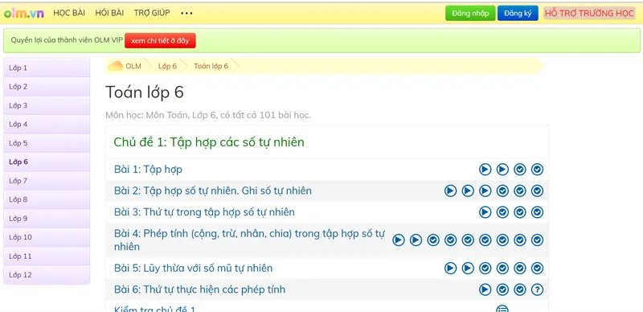643x312 pixels.
Task: Select Lớp 5 in the sidebar
Action: click(x=47, y=143)
